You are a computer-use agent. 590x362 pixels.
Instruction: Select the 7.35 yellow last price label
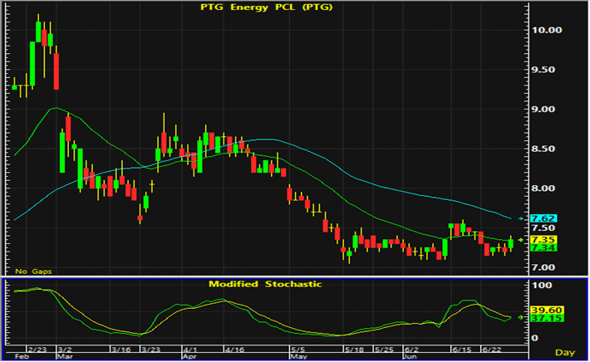coord(543,239)
